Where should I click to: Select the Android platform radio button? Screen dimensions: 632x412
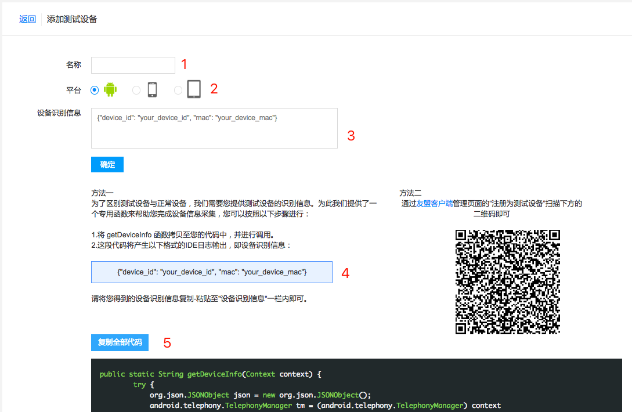click(x=95, y=90)
